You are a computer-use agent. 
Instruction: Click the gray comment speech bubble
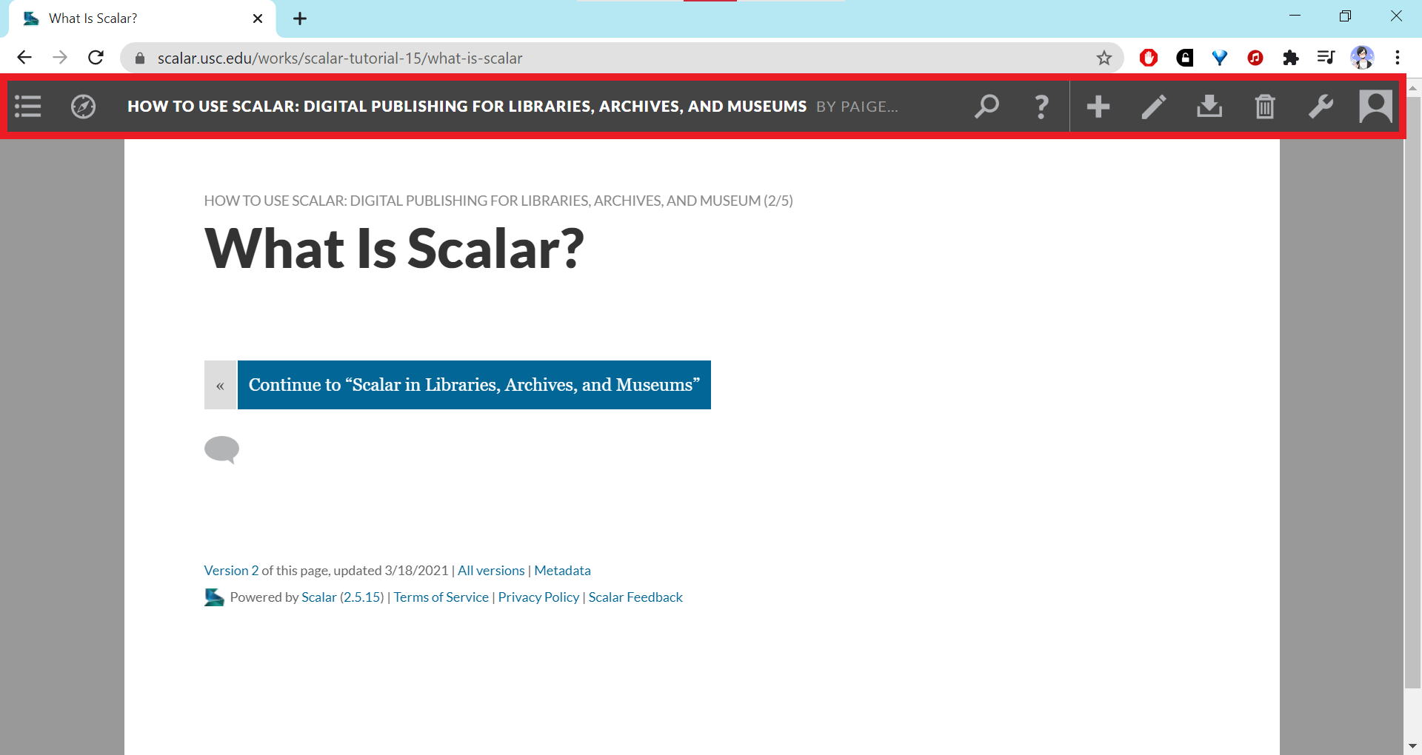[x=221, y=449]
